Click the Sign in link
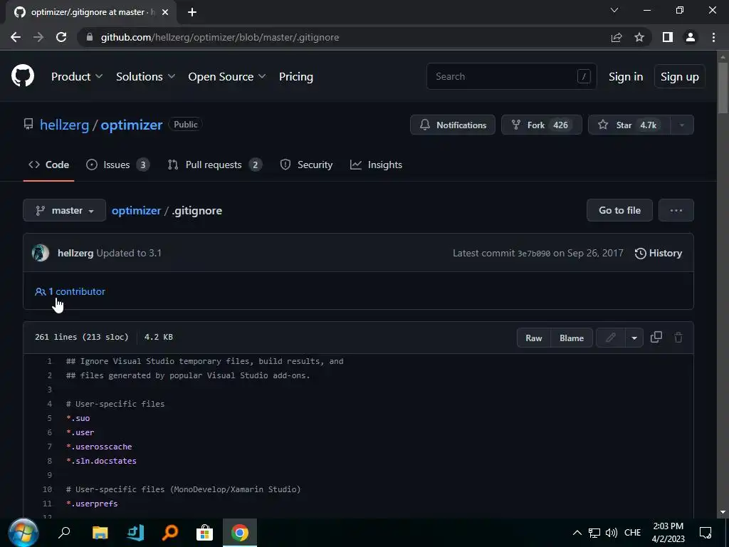The width and height of the screenshot is (729, 547). pos(626,77)
